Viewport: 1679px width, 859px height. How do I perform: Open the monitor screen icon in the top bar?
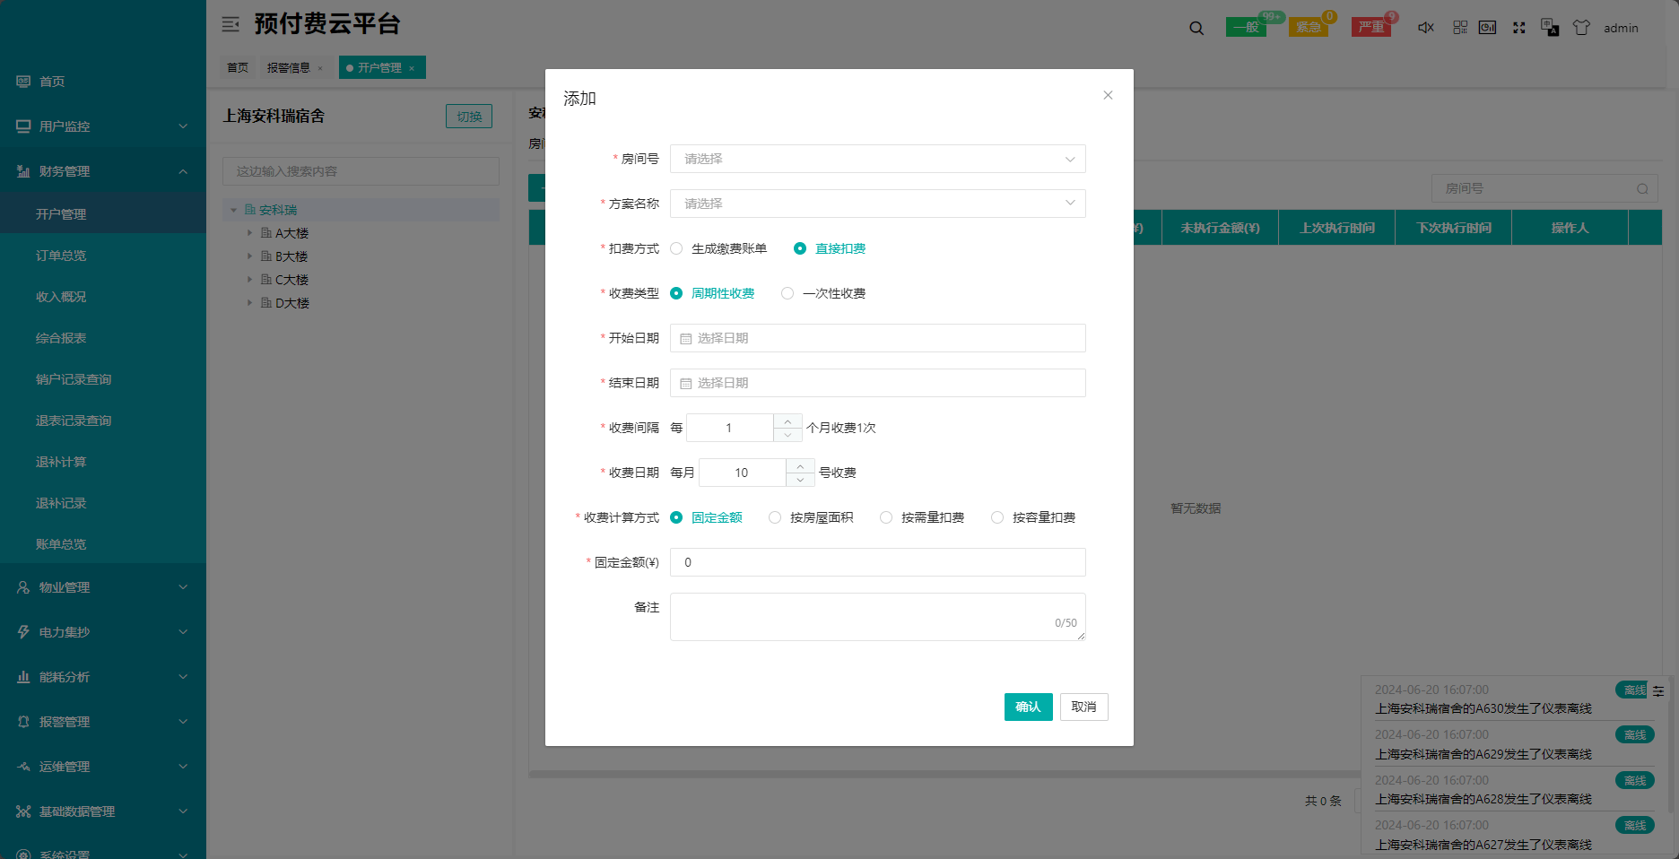pyautogui.click(x=1487, y=28)
